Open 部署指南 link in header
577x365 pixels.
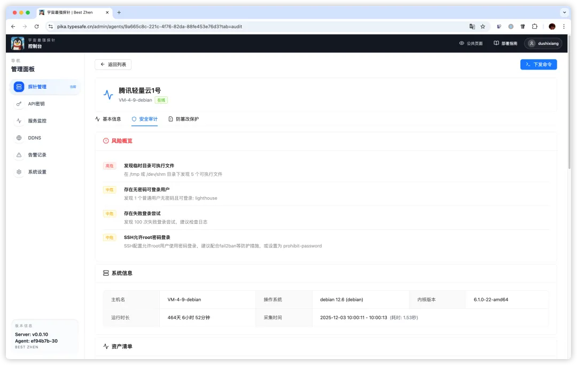coord(505,43)
